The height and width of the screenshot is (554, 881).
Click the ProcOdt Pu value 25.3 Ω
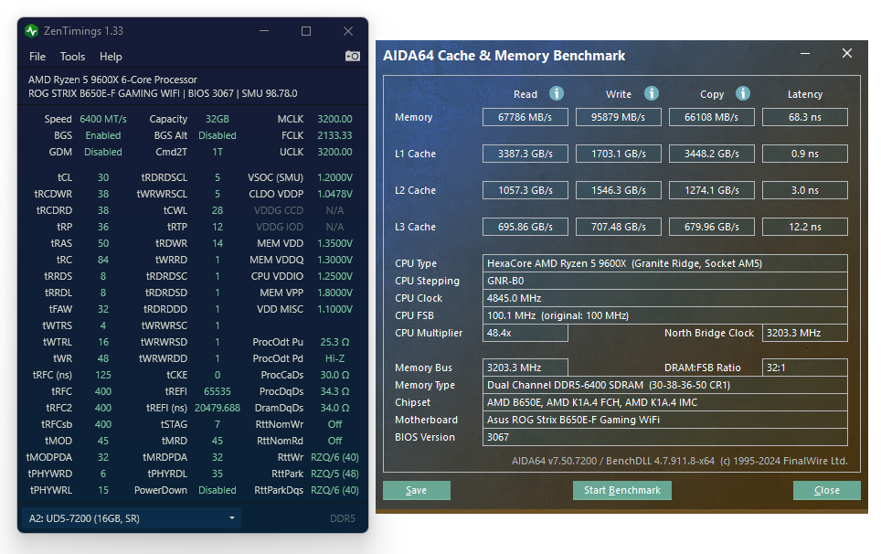pyautogui.click(x=334, y=342)
